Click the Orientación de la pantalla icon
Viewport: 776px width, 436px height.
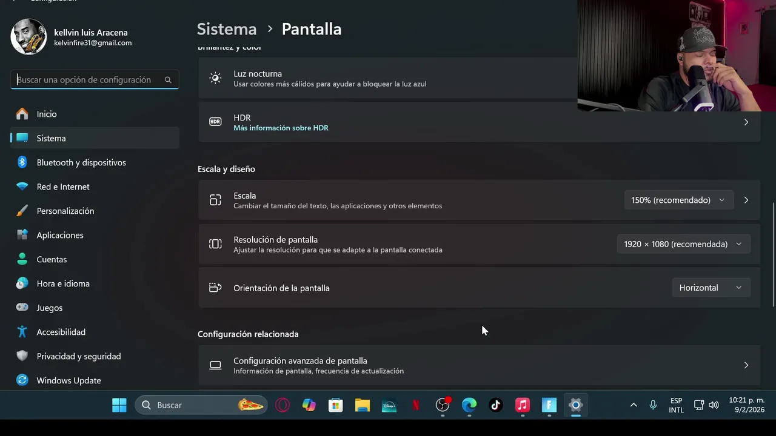[x=215, y=288]
